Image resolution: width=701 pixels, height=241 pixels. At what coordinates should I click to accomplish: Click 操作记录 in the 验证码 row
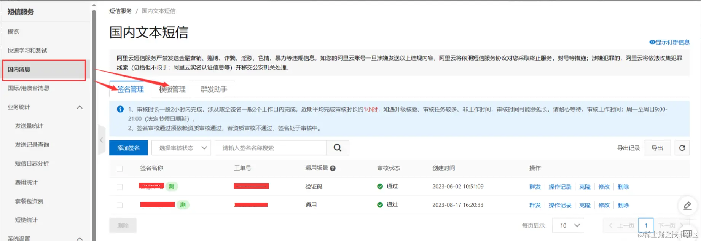560,187
